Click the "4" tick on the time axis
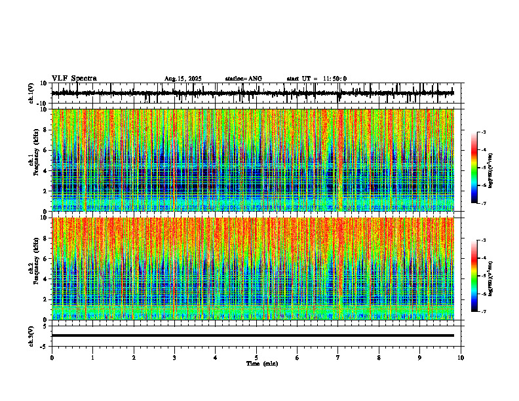Screen dimensions: 519x401 coord(216,358)
